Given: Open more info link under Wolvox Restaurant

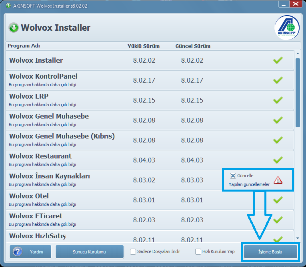Looking at the screenshot, I should click(42, 164).
